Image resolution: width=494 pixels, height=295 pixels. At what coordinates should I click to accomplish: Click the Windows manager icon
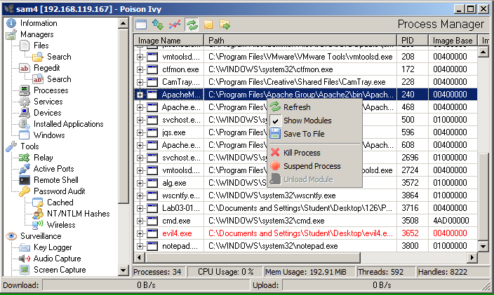(x=25, y=135)
